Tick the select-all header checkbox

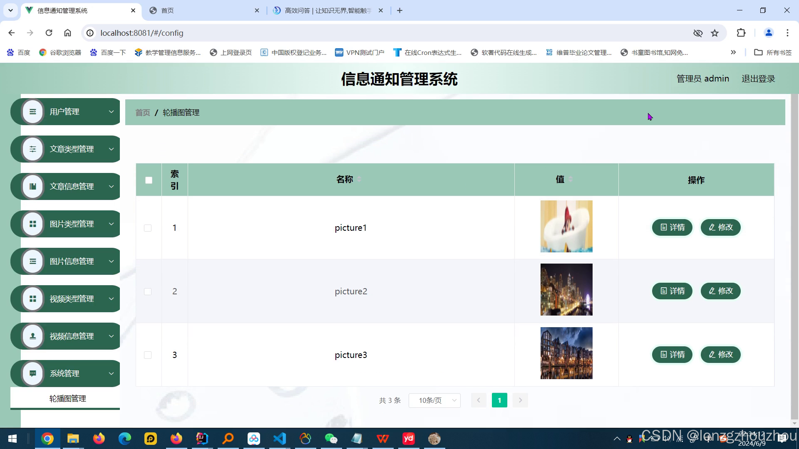[149, 180]
